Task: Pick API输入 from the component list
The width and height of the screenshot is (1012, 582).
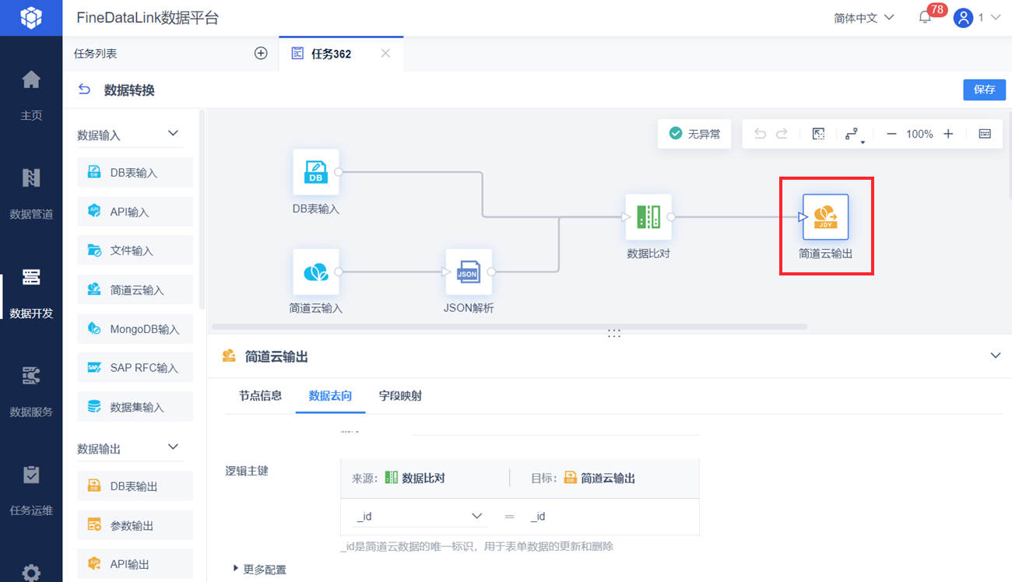Action: (x=135, y=212)
